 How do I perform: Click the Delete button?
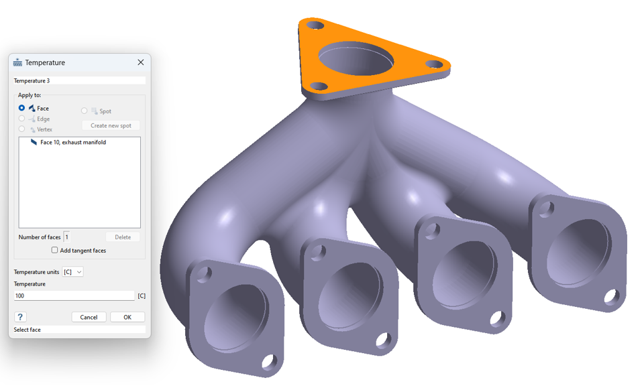(123, 237)
